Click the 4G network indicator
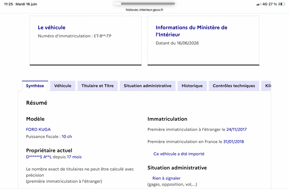 pyautogui.click(x=265, y=4)
